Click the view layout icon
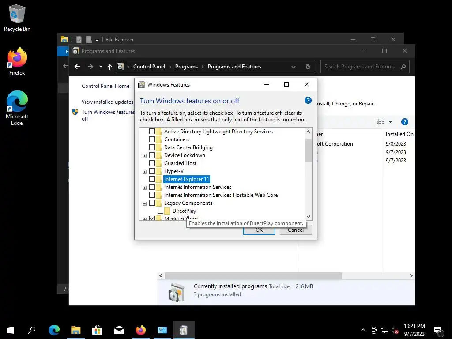Screen dimensions: 452x339 (380, 122)
